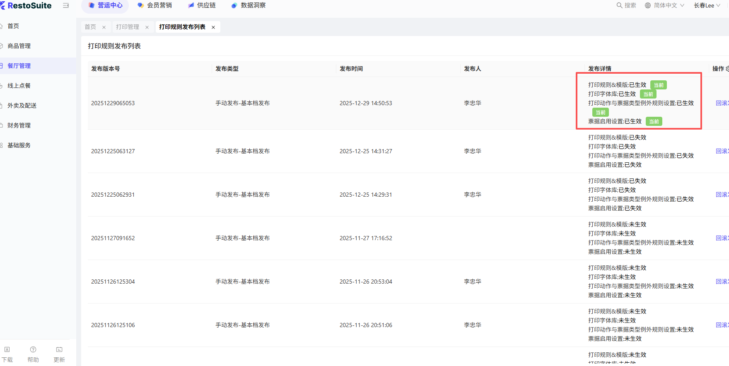Click the RestoSuite logo icon
Viewport: 729px width, 366px height.
[x=2, y=5]
